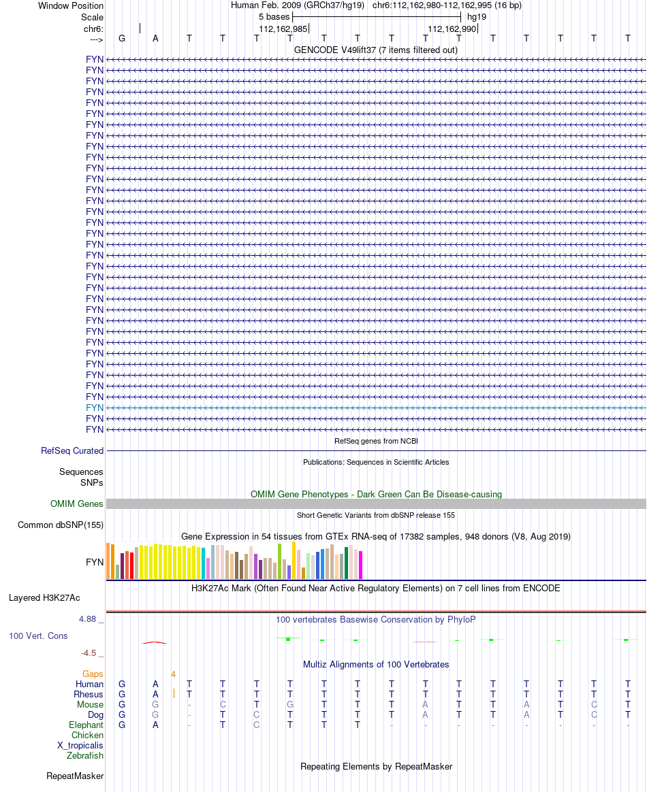Open the 'Gene Expression in 54 tissues from GTEx' title
This screenshot has width=647, height=792.
[x=376, y=536]
